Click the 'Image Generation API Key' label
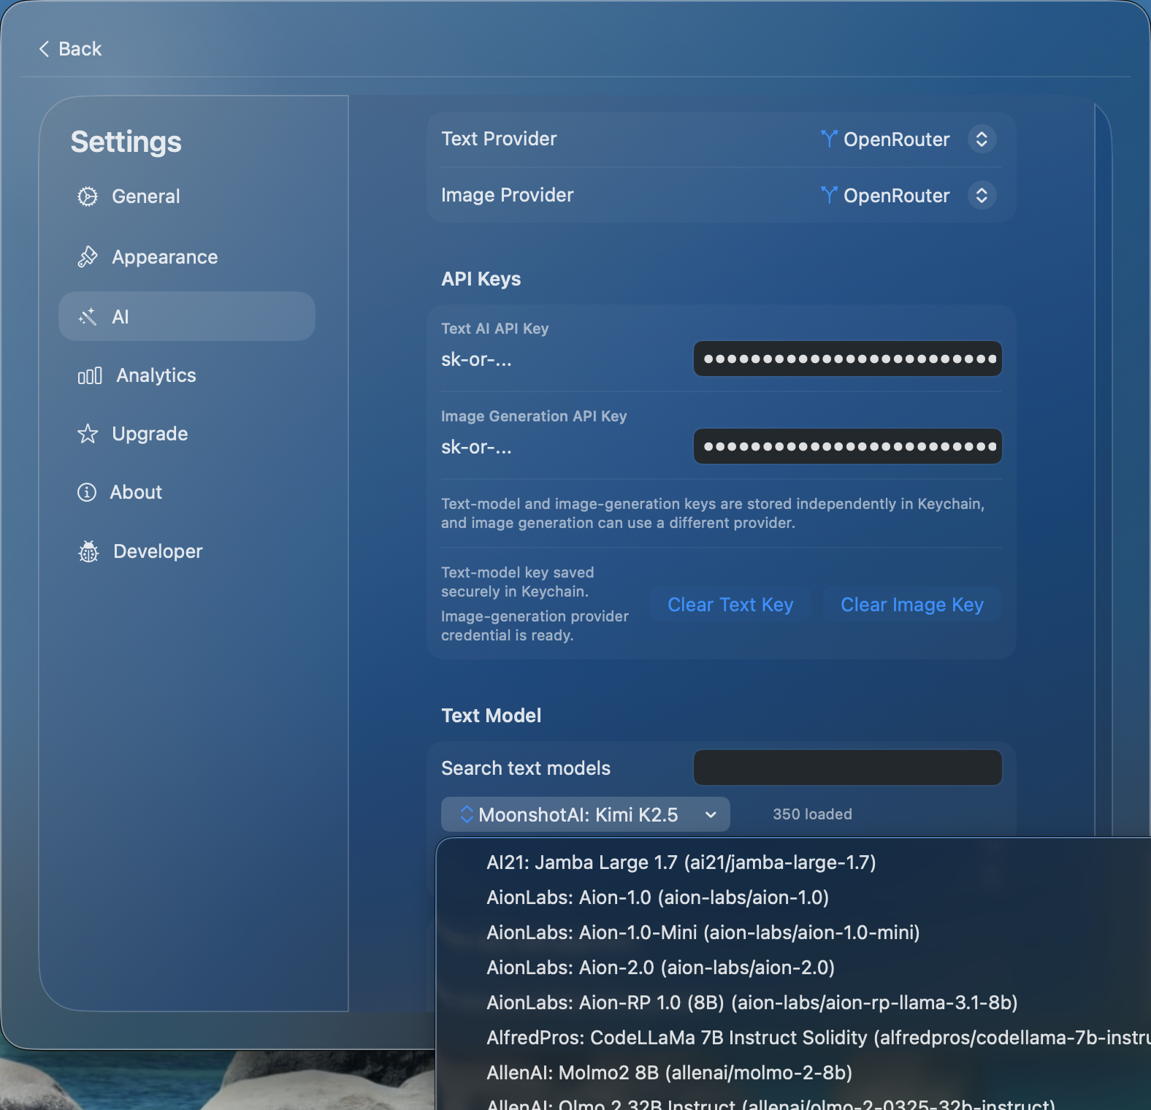1151x1110 pixels. pos(534,416)
